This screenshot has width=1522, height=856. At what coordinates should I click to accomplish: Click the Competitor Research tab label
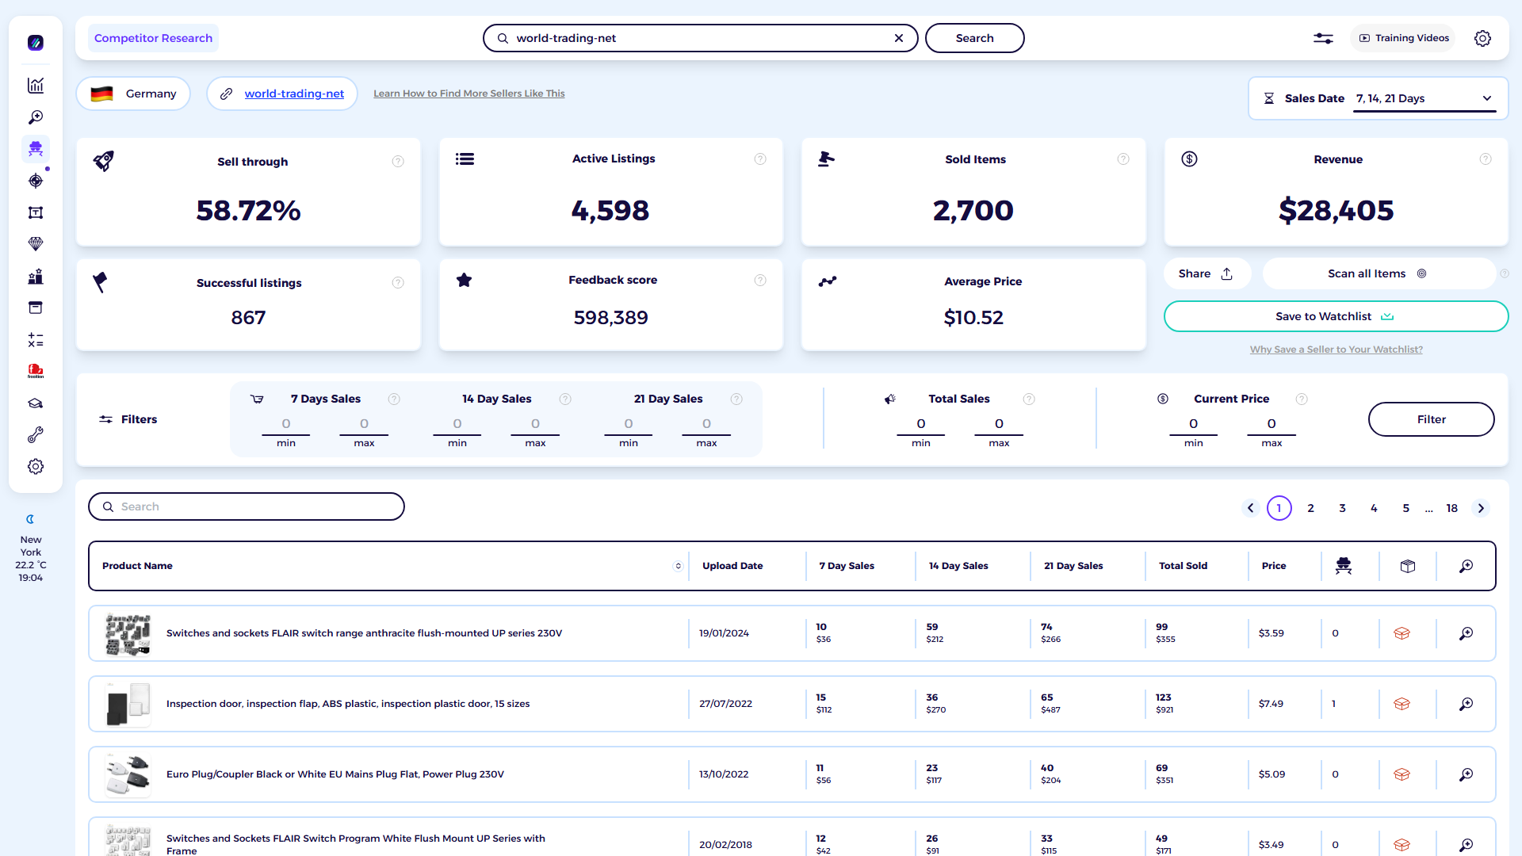point(153,38)
